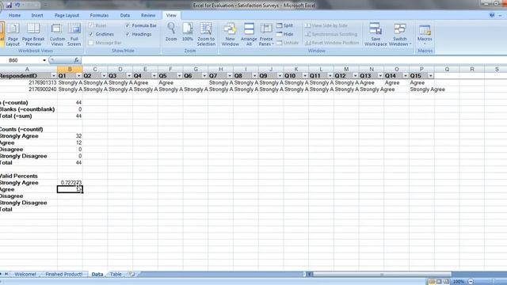The width and height of the screenshot is (507, 285).
Task: Open a New Window
Action: click(x=231, y=35)
